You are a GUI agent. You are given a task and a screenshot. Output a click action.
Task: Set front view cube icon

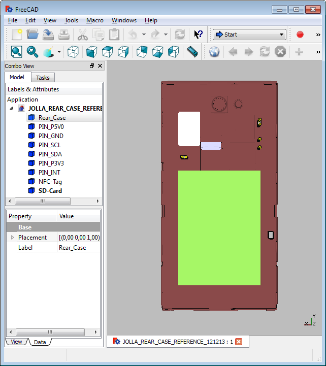[x=91, y=52]
